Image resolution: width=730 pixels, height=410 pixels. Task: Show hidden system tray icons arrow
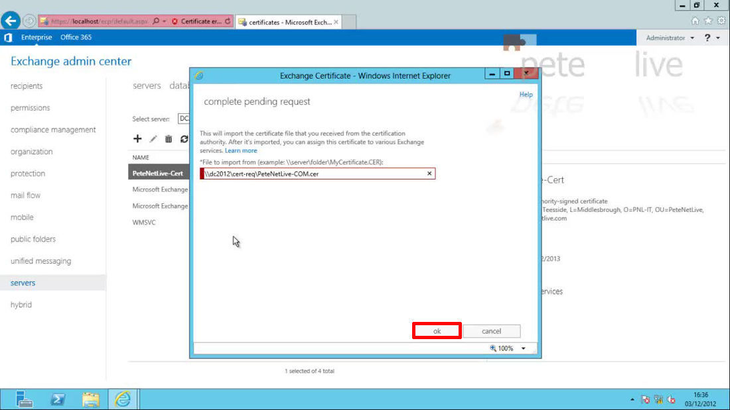coord(632,399)
